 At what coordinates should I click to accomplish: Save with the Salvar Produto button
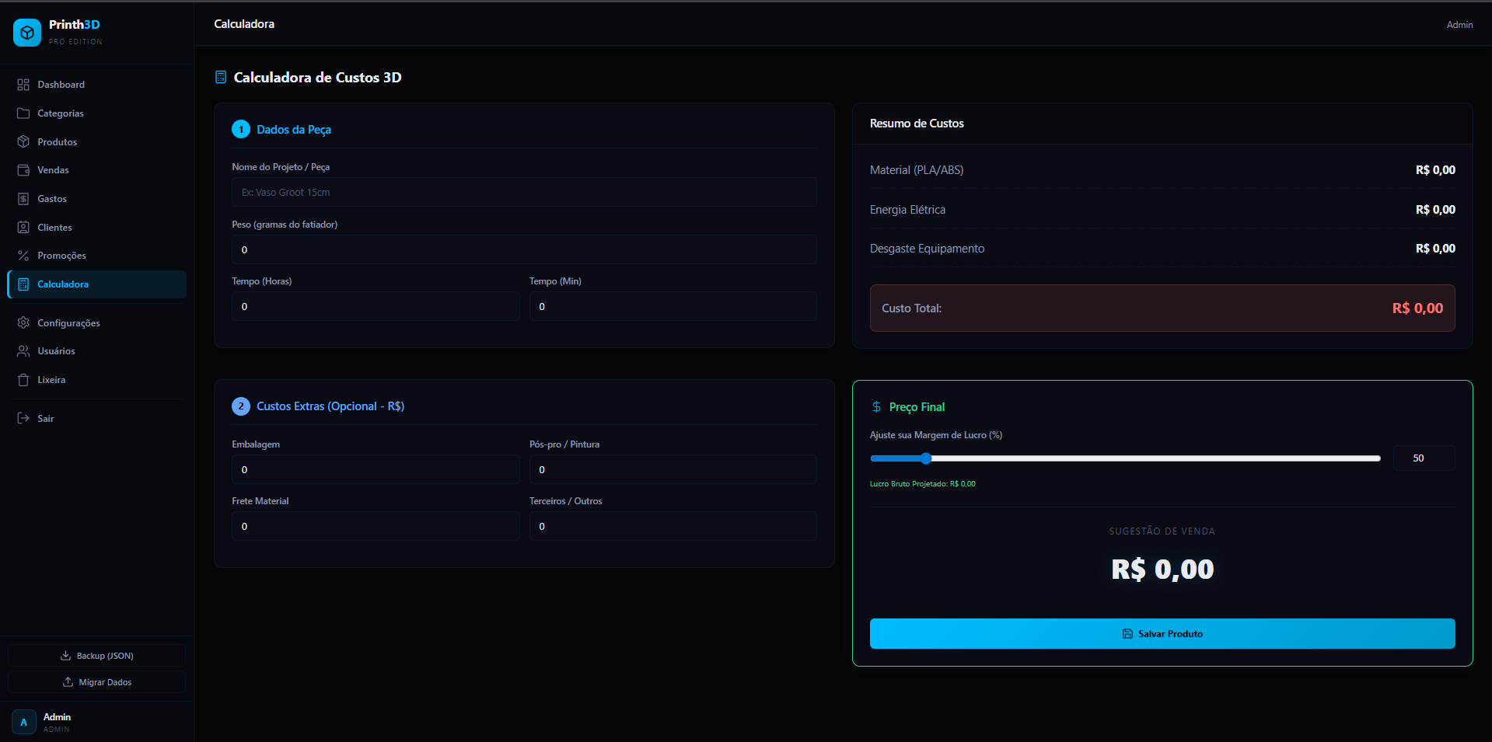pos(1162,634)
